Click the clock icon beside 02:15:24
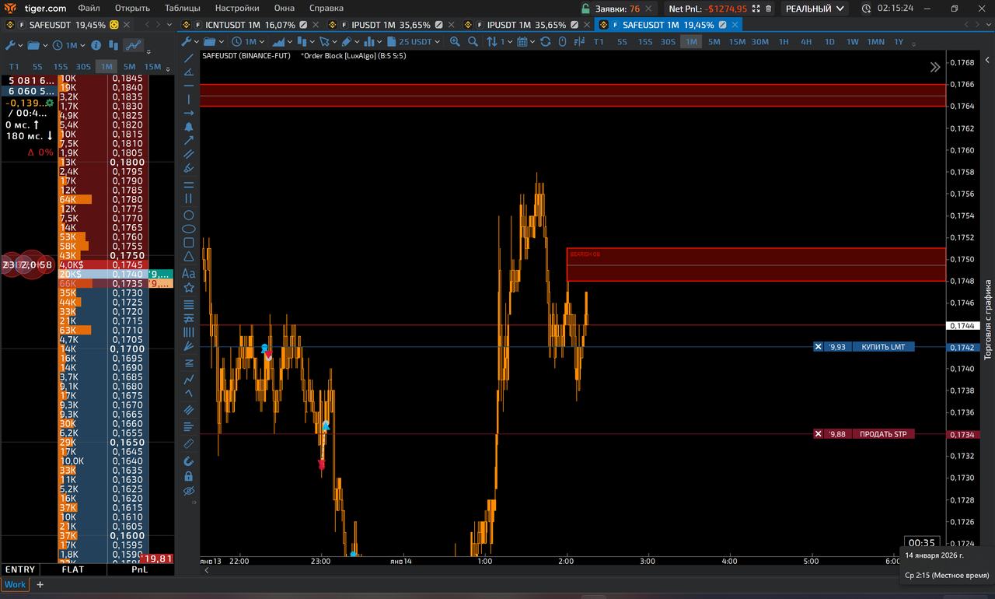The height and width of the screenshot is (599, 995). (866, 9)
